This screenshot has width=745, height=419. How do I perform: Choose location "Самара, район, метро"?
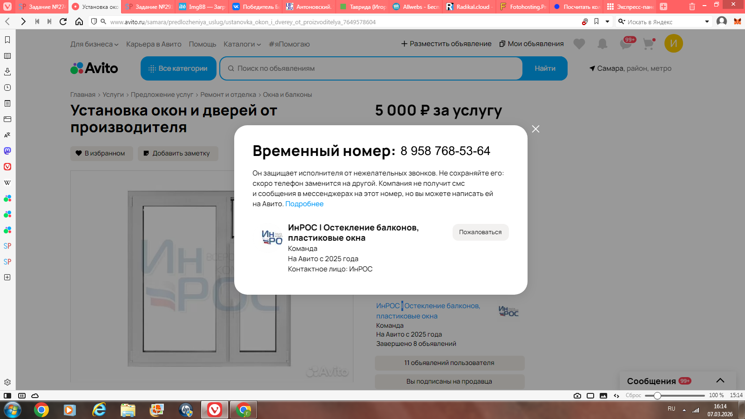point(630,68)
